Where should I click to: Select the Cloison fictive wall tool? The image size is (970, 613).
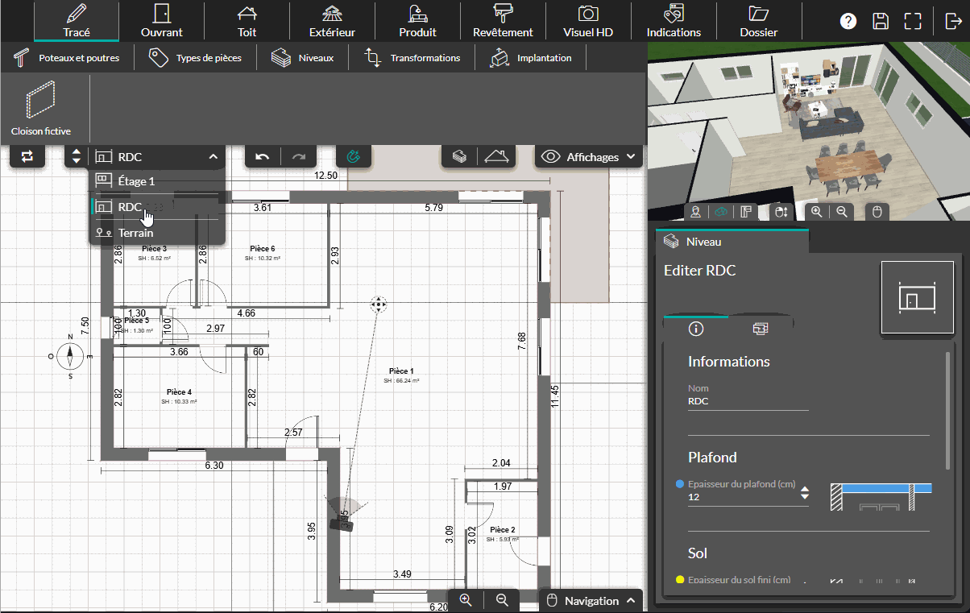(x=40, y=108)
